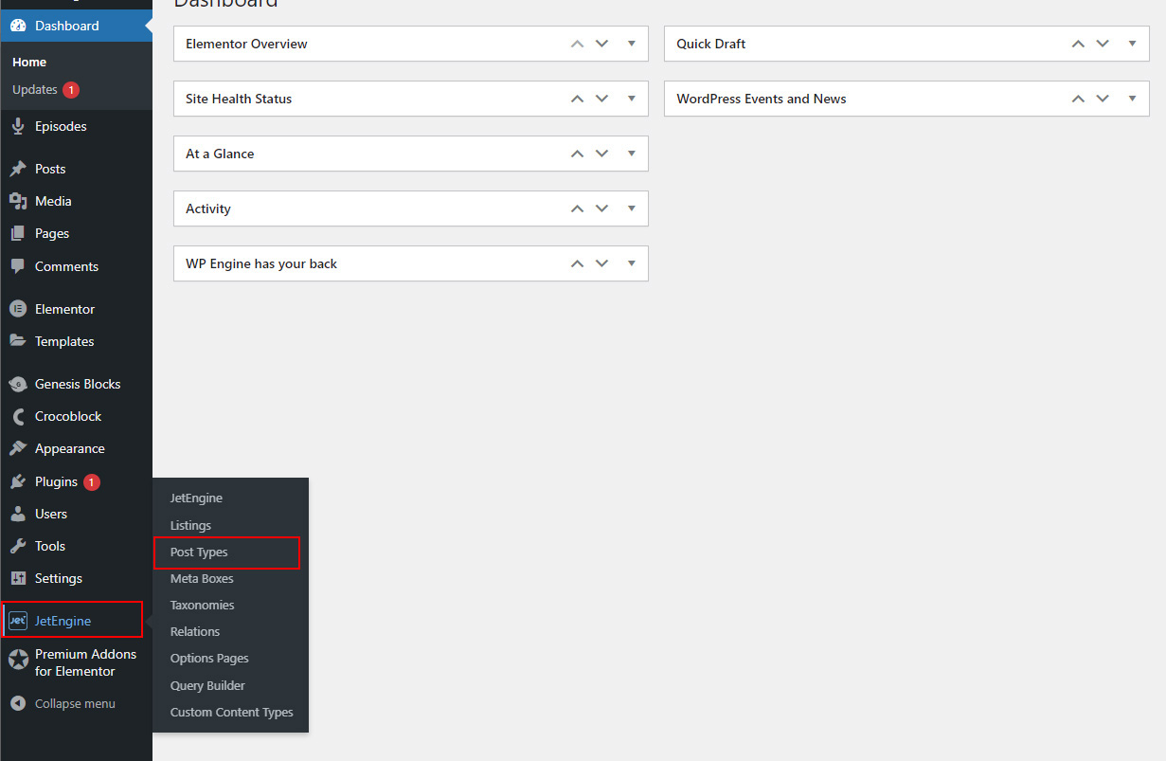Click the Pages icon in sidebar
The height and width of the screenshot is (761, 1166).
point(18,233)
